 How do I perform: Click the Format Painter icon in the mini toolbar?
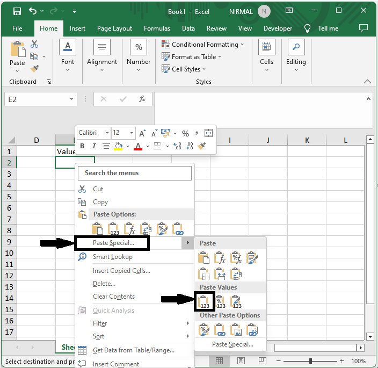point(201,146)
